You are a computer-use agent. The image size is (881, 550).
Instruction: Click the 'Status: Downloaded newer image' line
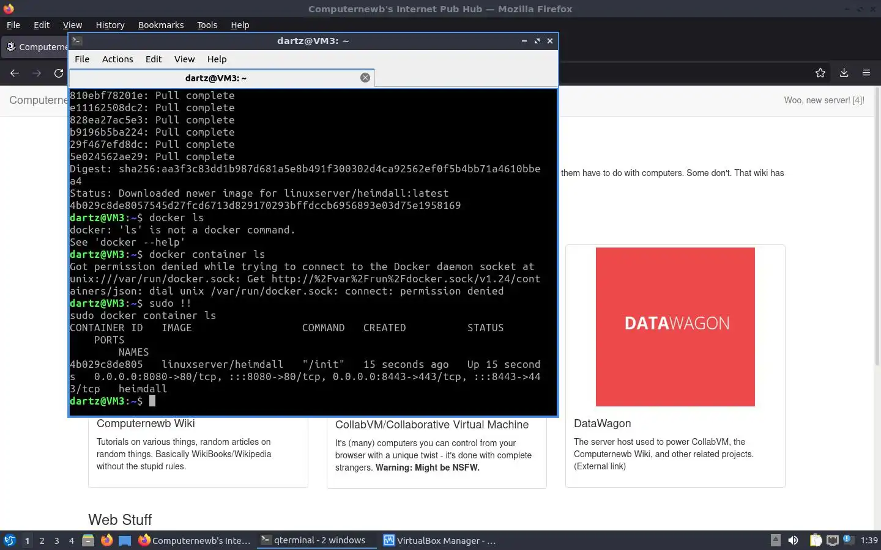[259, 193]
